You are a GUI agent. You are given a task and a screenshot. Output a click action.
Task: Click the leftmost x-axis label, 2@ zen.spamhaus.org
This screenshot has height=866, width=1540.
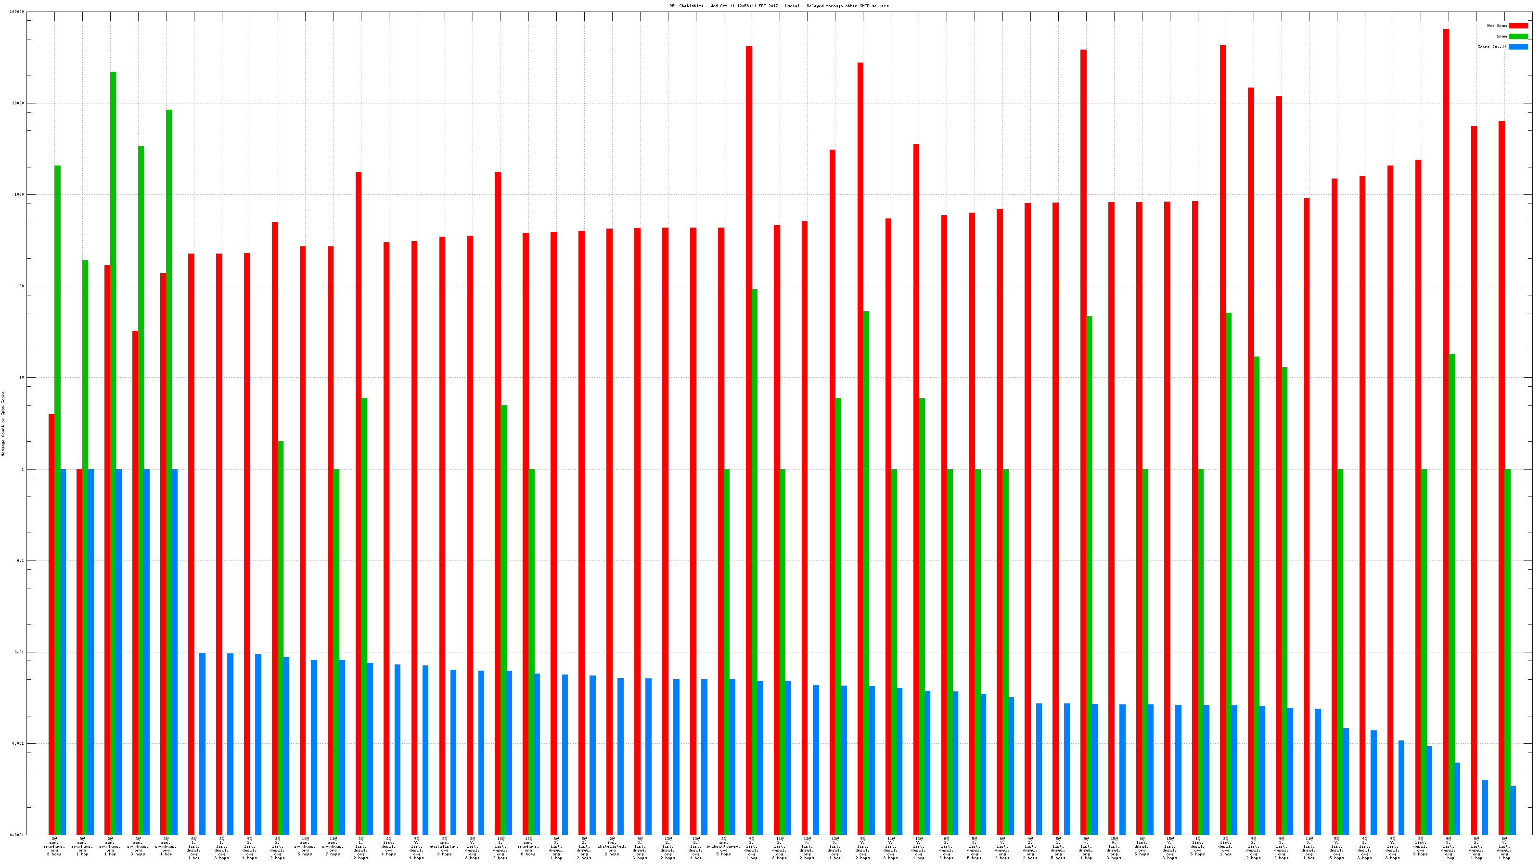tap(54, 846)
